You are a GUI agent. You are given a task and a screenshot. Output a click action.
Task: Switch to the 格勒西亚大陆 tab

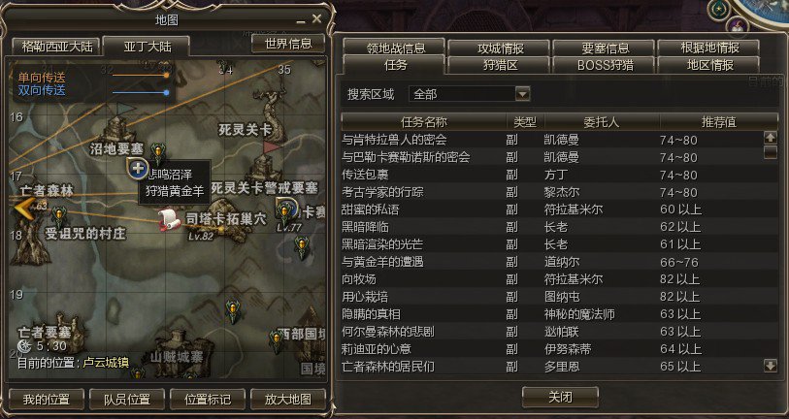[57, 47]
